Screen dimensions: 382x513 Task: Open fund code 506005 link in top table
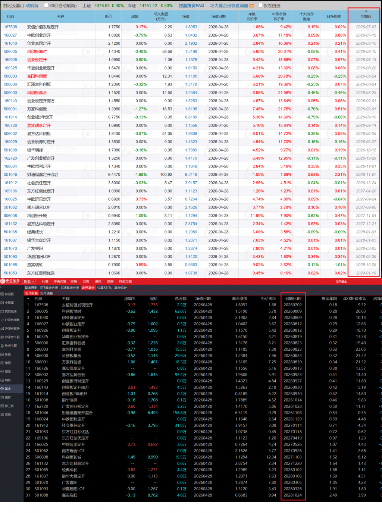click(x=10, y=51)
